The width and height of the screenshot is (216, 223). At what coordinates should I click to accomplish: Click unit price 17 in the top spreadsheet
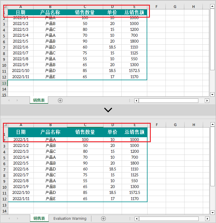(x=112, y=77)
